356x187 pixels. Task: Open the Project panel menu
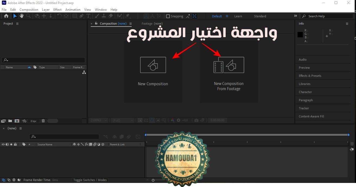17,24
